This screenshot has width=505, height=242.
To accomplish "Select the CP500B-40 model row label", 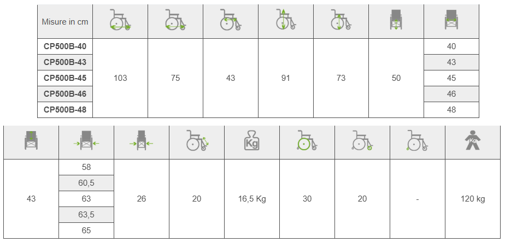I will [x=65, y=46].
